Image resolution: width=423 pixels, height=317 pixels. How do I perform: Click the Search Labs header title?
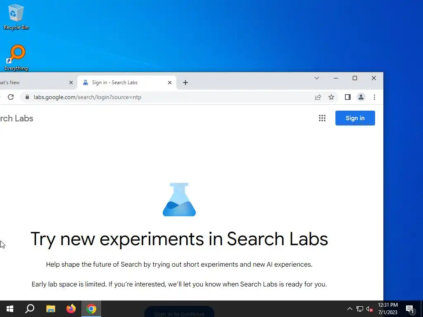[x=17, y=118]
